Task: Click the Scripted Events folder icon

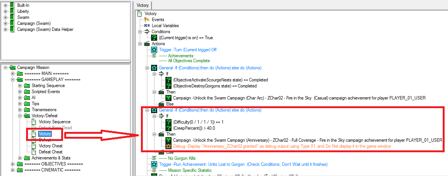Action: [x=27, y=92]
